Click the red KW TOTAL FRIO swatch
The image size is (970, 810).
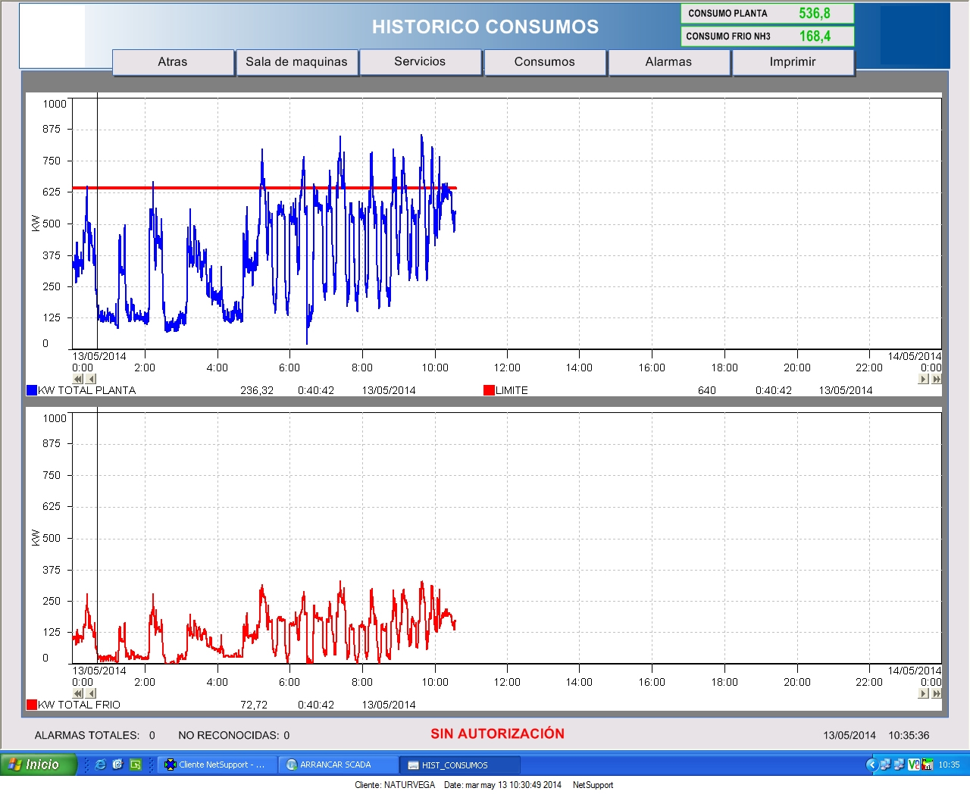[x=32, y=705]
